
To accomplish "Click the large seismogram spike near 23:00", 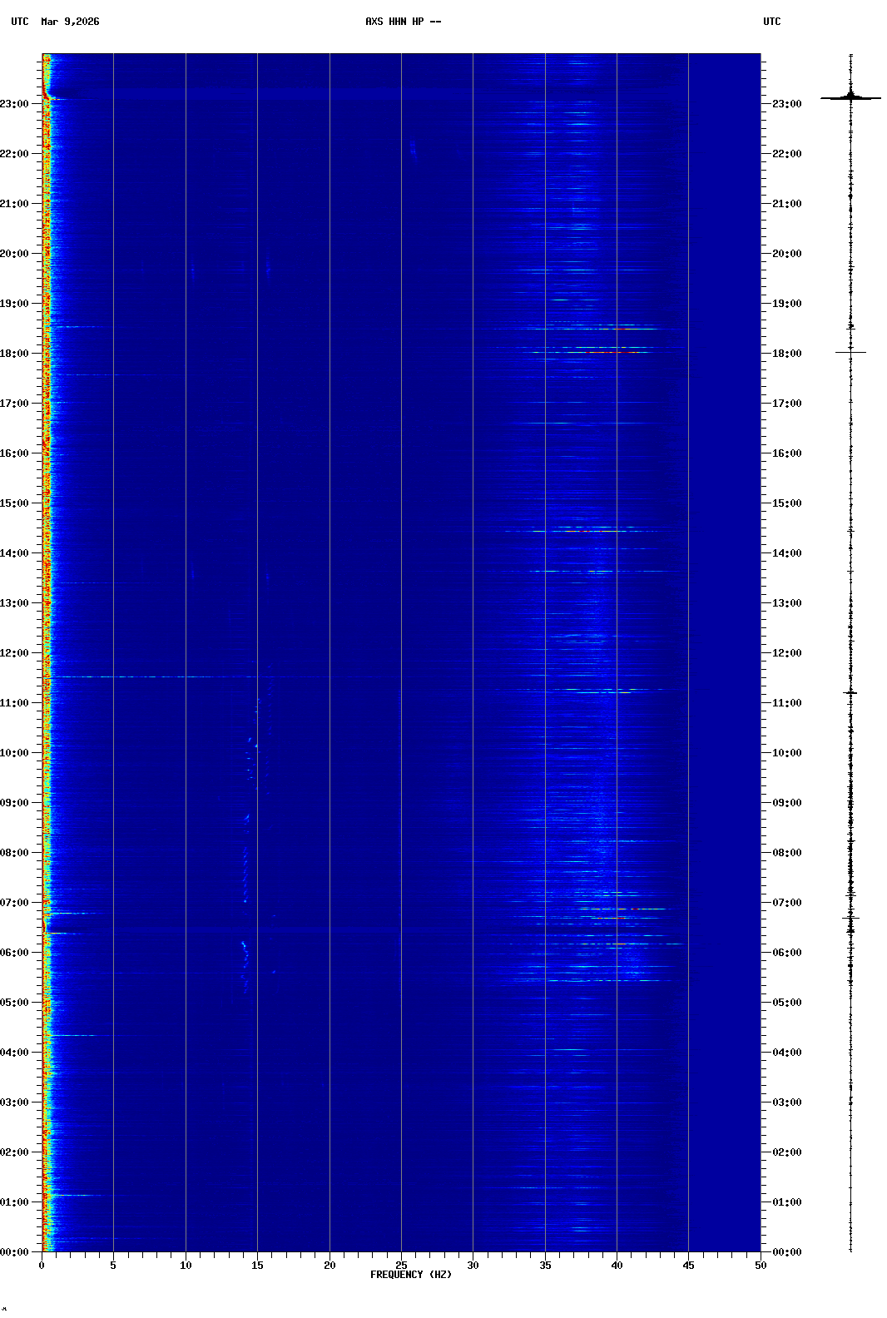I will (850, 97).
